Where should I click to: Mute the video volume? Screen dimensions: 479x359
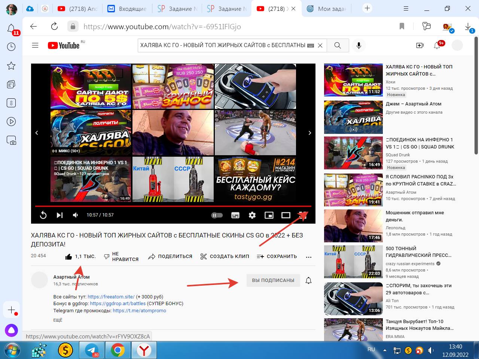[76, 215]
